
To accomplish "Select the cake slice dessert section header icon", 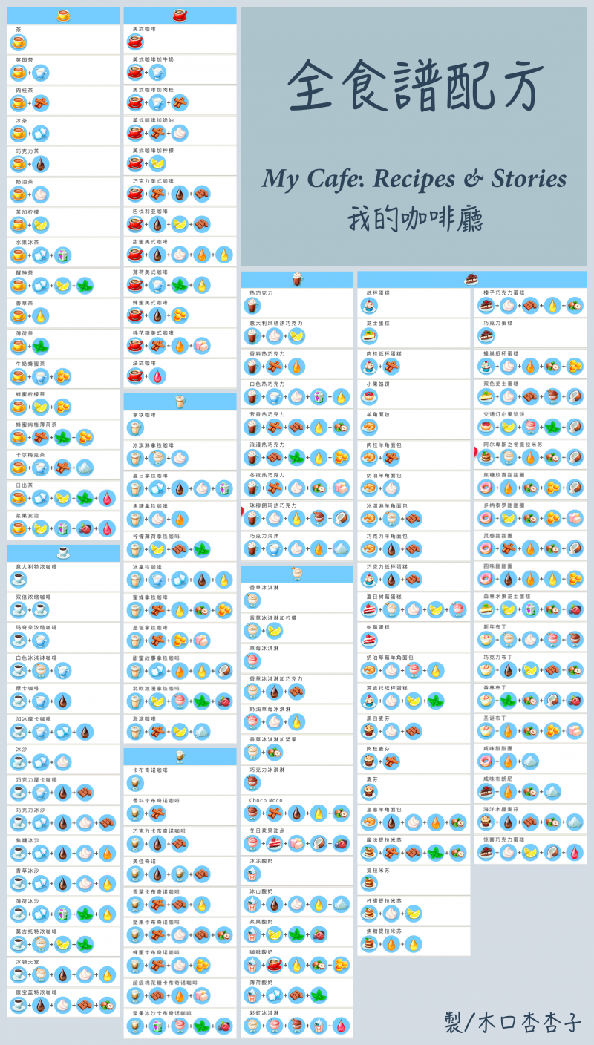I will coord(471,280).
